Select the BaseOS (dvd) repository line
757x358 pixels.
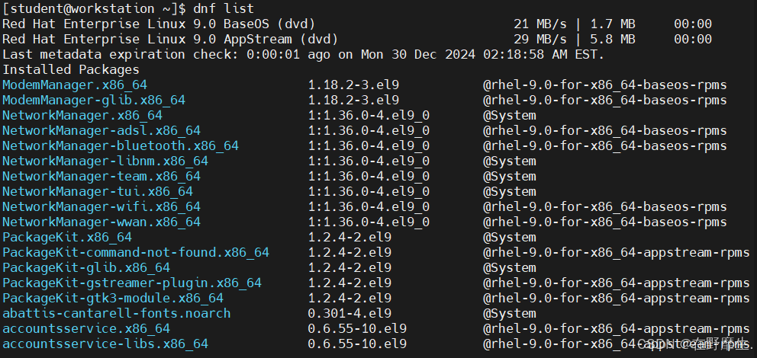(x=357, y=24)
